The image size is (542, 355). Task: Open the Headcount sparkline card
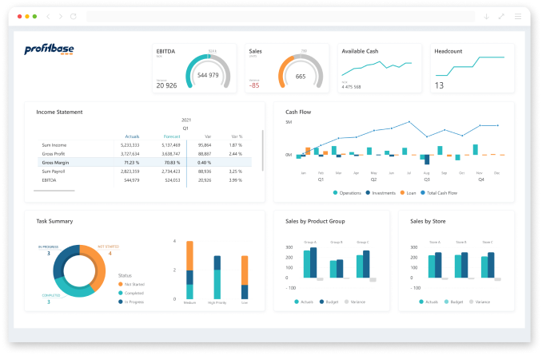pyautogui.click(x=472, y=68)
